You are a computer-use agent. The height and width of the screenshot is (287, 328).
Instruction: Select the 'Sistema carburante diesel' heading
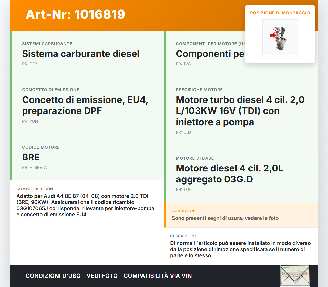pos(81,54)
